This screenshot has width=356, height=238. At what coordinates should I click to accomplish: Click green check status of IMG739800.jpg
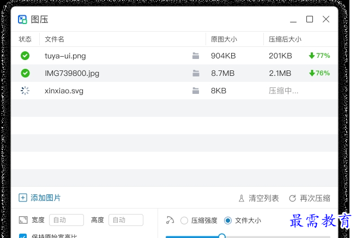point(25,73)
